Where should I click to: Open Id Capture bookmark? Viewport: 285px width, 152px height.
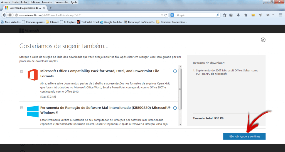tap(68, 22)
